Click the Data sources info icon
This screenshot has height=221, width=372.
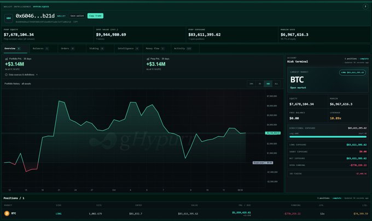click(7, 75)
